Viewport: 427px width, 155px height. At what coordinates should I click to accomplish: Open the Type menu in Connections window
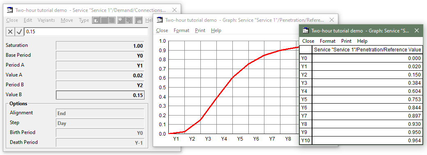pos(84,20)
